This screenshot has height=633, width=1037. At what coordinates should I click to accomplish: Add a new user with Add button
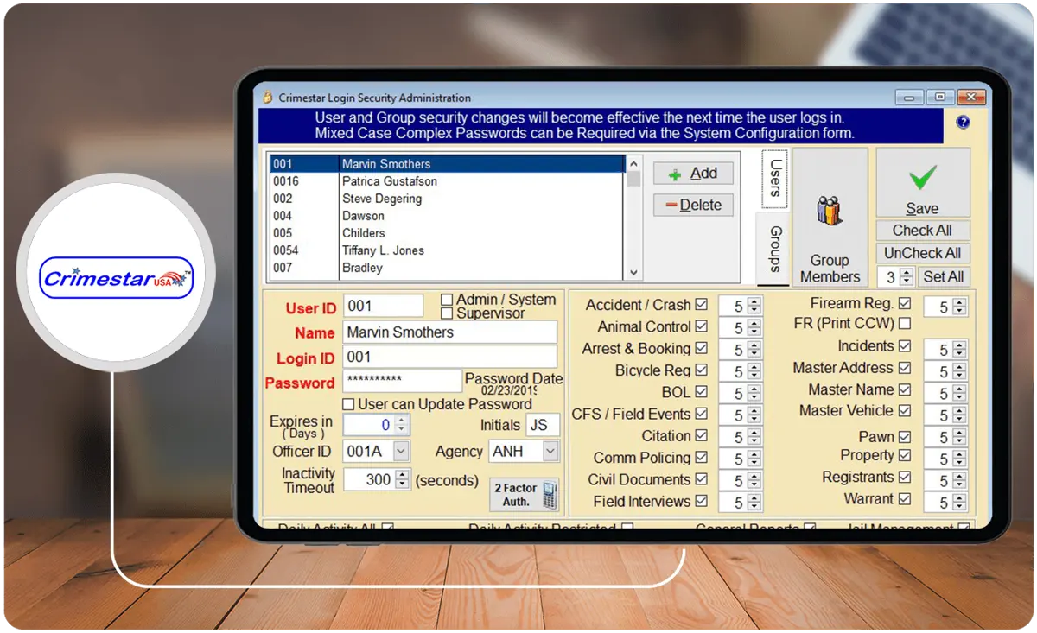click(693, 174)
